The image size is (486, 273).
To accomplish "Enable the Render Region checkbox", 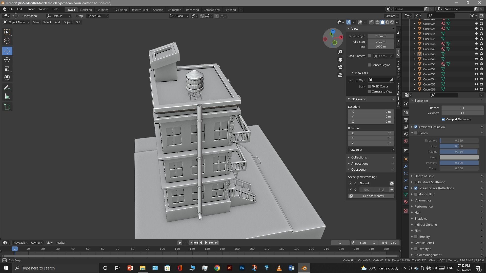I will click(x=369, y=65).
